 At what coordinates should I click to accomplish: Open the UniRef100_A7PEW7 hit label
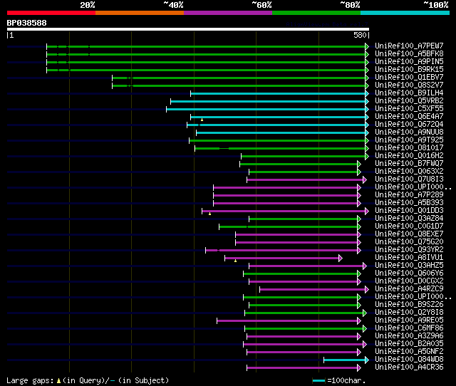(409, 46)
